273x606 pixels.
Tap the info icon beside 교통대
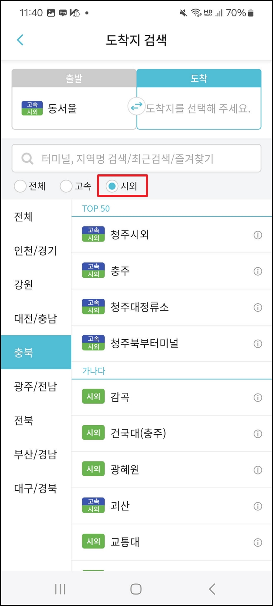click(x=258, y=542)
